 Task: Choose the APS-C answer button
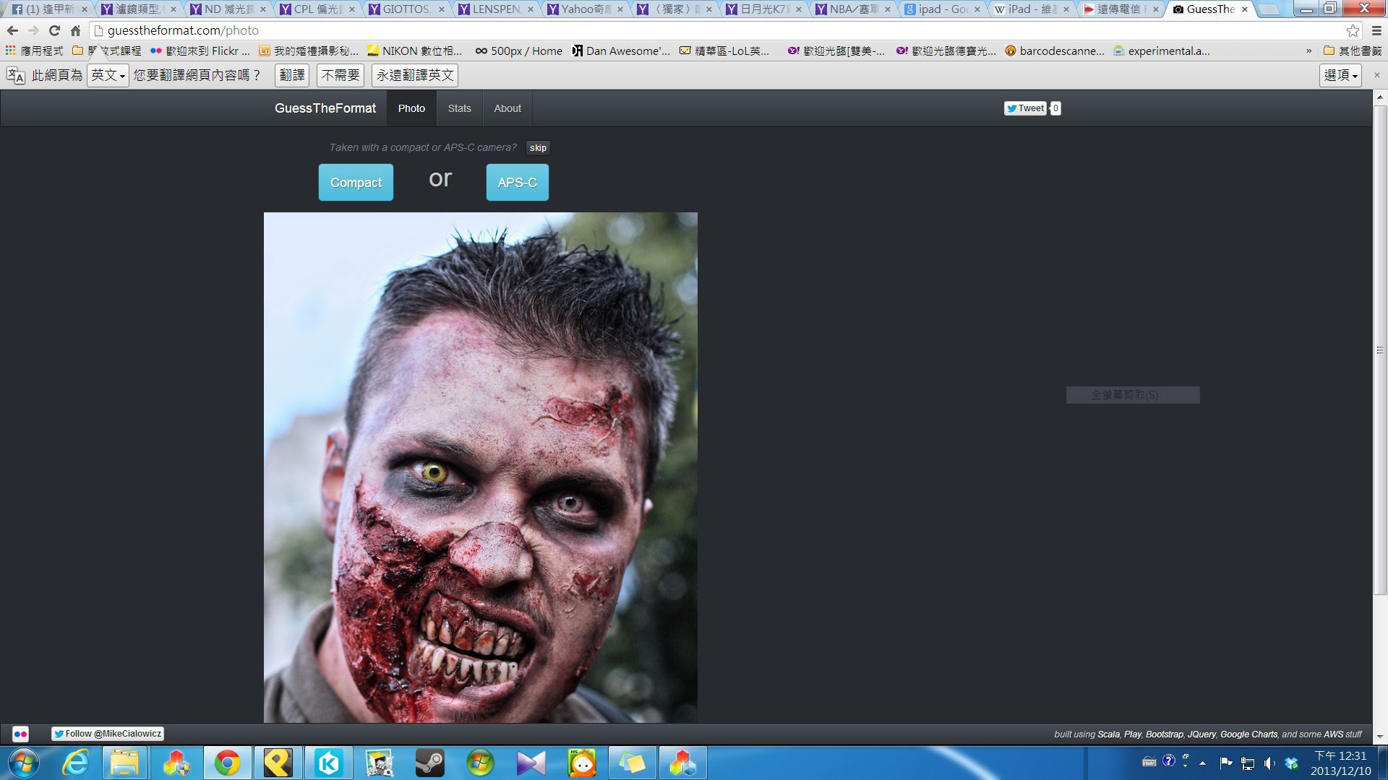517,183
